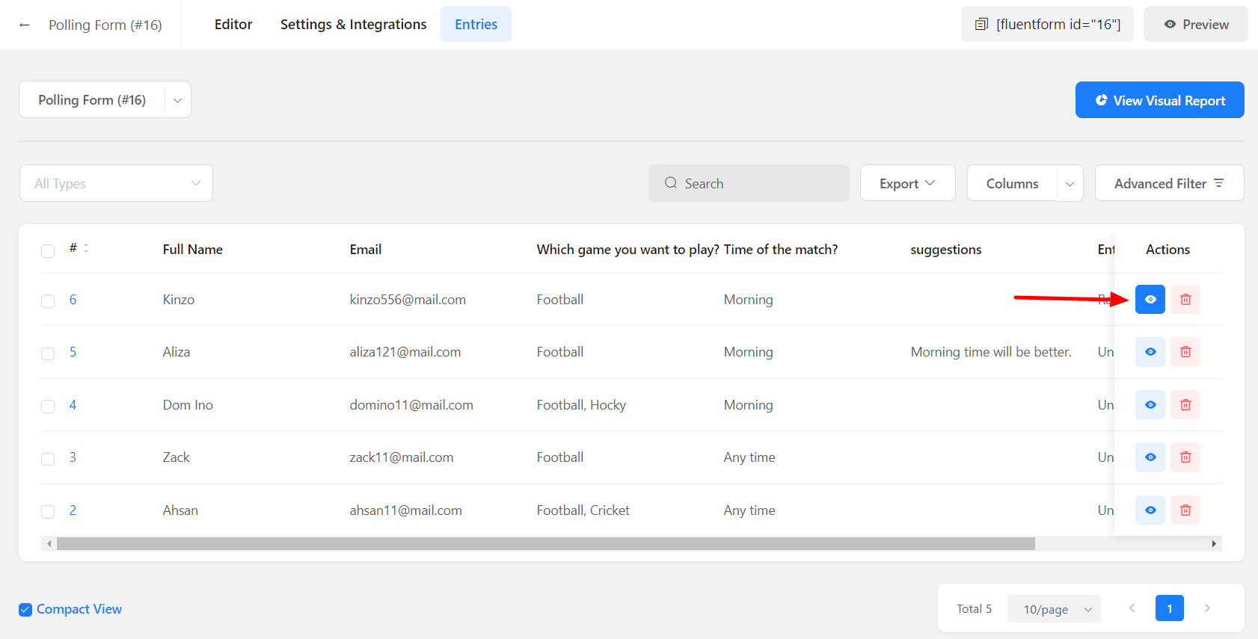Image resolution: width=1258 pixels, height=639 pixels.
Task: View entry 6 via eye icon
Action: pos(1150,300)
